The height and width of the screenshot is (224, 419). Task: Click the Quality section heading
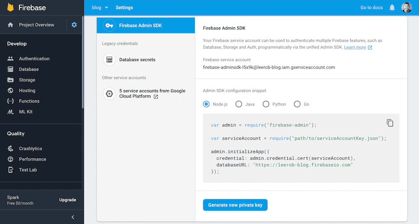(16, 134)
